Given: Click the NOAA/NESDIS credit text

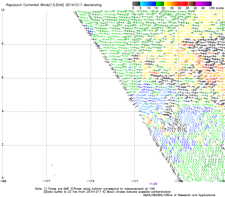Looking at the screenshot, I should (x=179, y=195).
